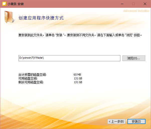
Task: Close the installer window
Action: point(145,4)
